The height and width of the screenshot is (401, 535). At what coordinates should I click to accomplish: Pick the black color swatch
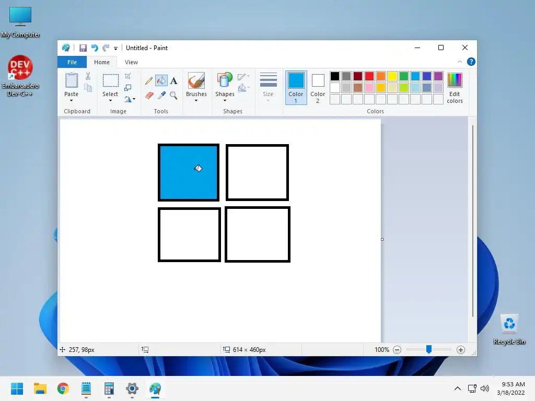point(335,76)
